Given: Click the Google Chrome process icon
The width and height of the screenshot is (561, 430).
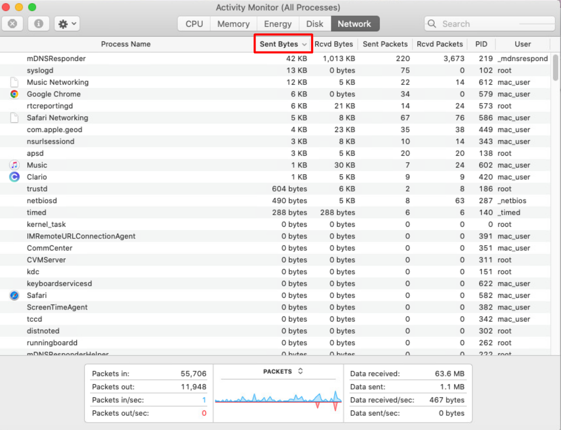Looking at the screenshot, I should click(14, 94).
